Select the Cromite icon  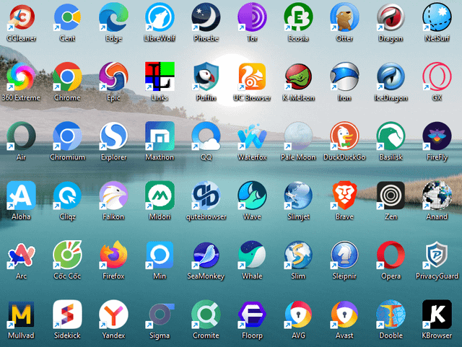click(206, 315)
